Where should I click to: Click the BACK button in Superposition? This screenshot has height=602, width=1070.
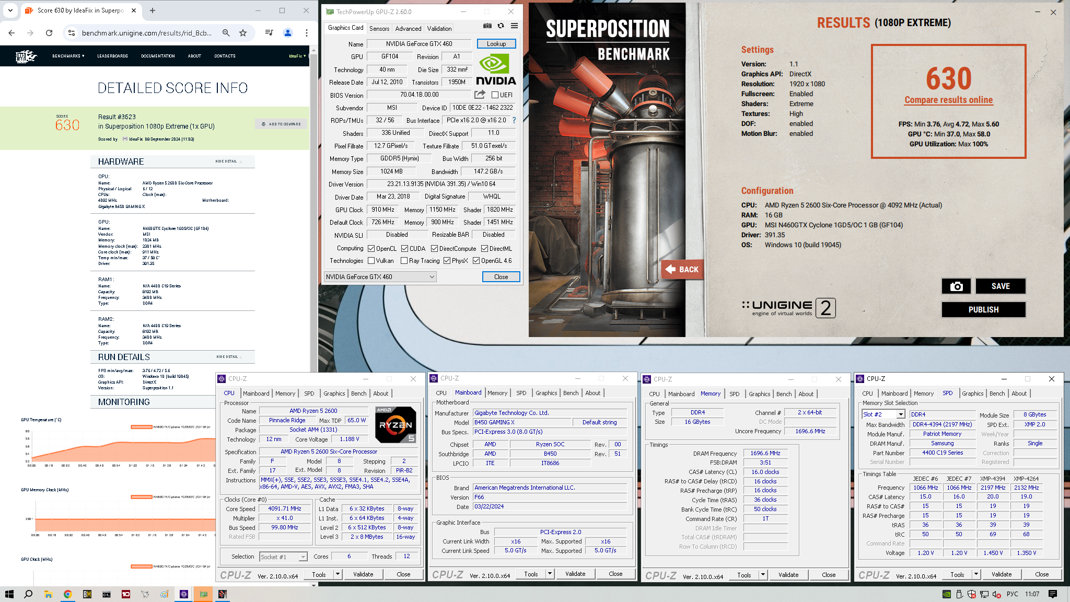point(682,270)
